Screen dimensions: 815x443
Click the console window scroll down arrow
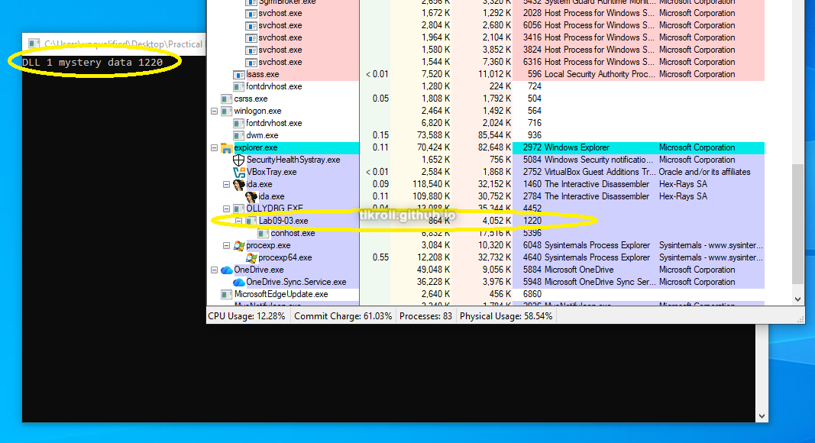pyautogui.click(x=761, y=416)
